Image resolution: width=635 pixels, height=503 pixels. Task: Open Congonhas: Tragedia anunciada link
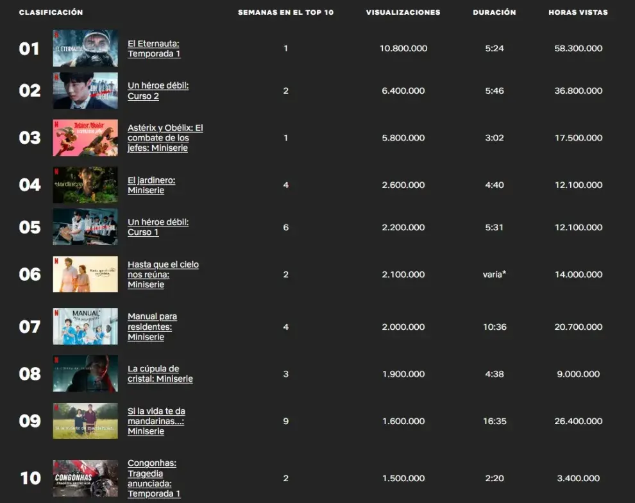(x=154, y=478)
